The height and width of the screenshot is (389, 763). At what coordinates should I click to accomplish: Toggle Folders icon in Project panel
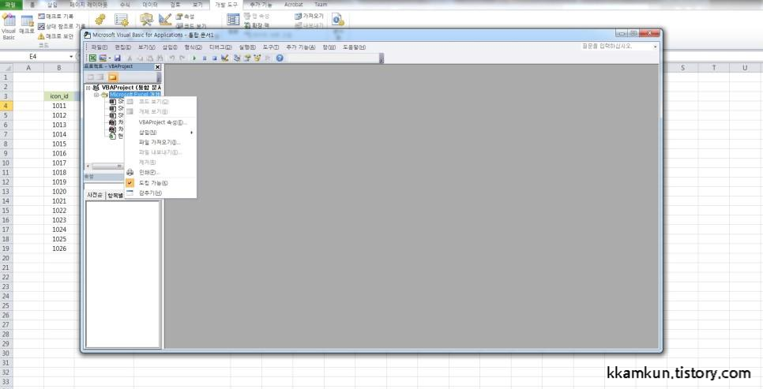(x=113, y=77)
